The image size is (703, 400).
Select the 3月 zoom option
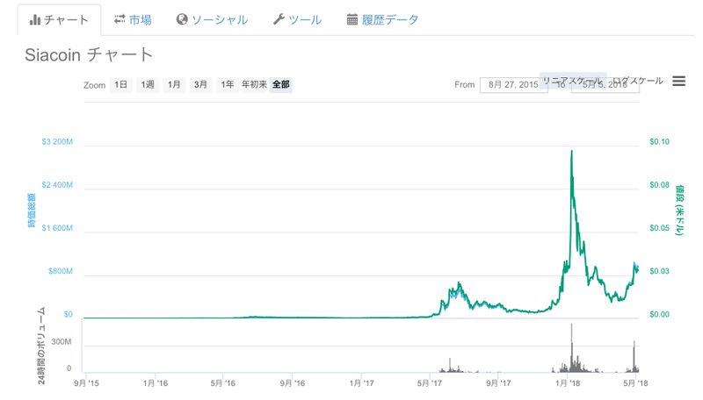[x=201, y=85]
